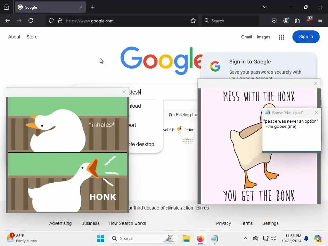This screenshot has height=246, width=328.
Task: Click the Firefox back arrow
Action: pos(8,21)
